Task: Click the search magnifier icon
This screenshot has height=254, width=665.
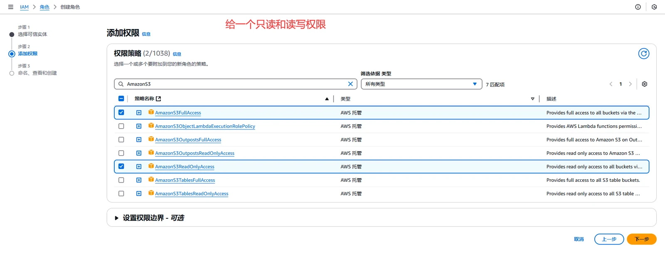Action: [121, 84]
